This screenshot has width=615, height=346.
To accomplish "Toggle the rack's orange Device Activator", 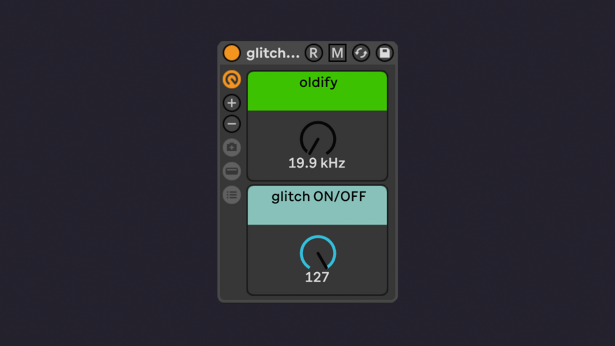I will pyautogui.click(x=231, y=53).
